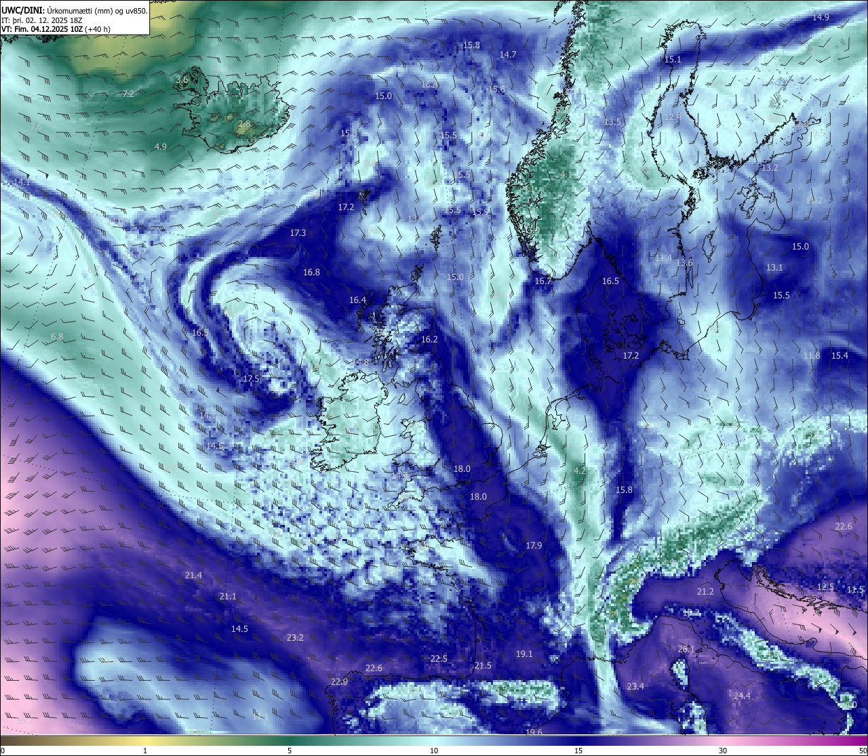
Task: Click the 10 tick on the bottom color scale
Action: pos(434,751)
